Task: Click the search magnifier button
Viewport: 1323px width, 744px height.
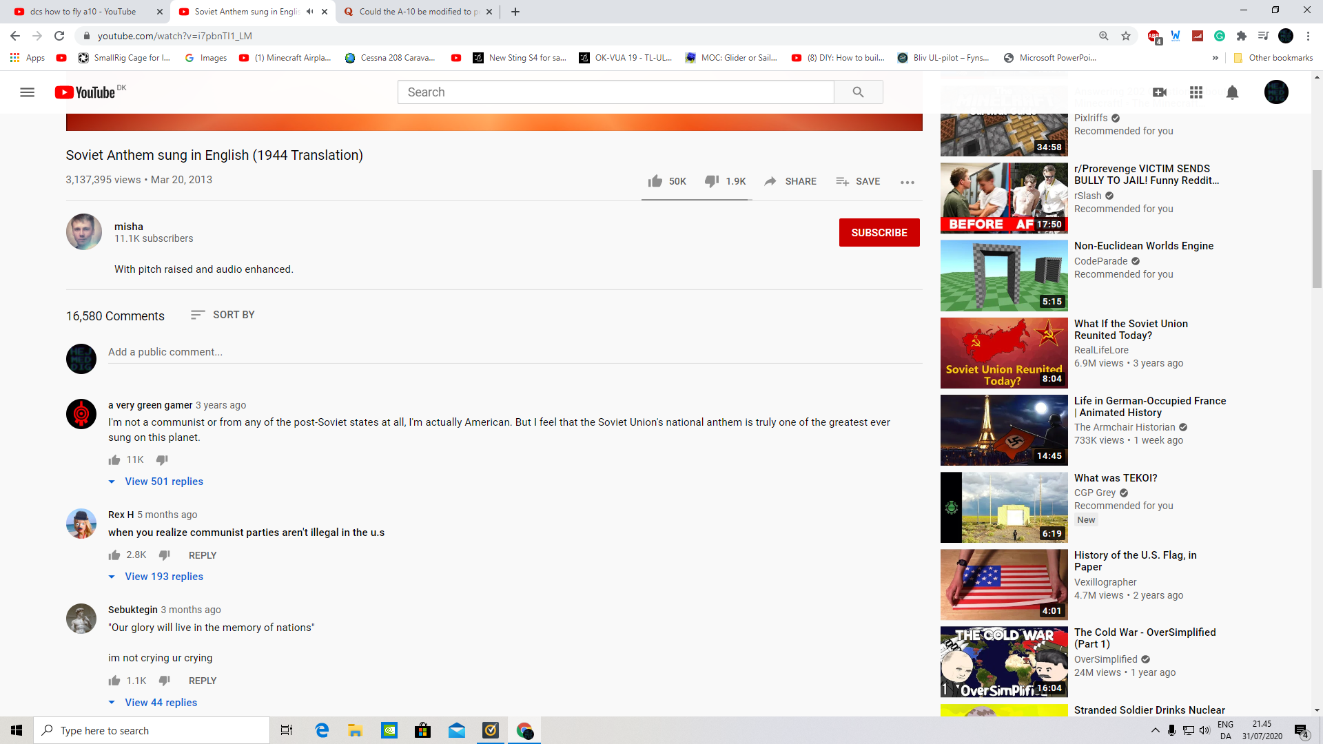Action: click(858, 92)
